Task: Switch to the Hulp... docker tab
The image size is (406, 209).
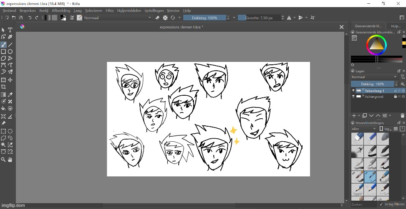Action: [396, 26]
